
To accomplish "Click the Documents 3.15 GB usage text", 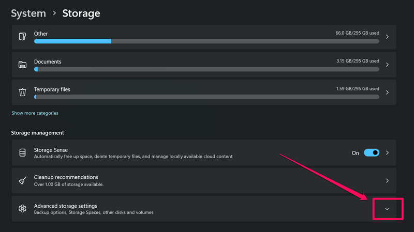I will (358, 61).
